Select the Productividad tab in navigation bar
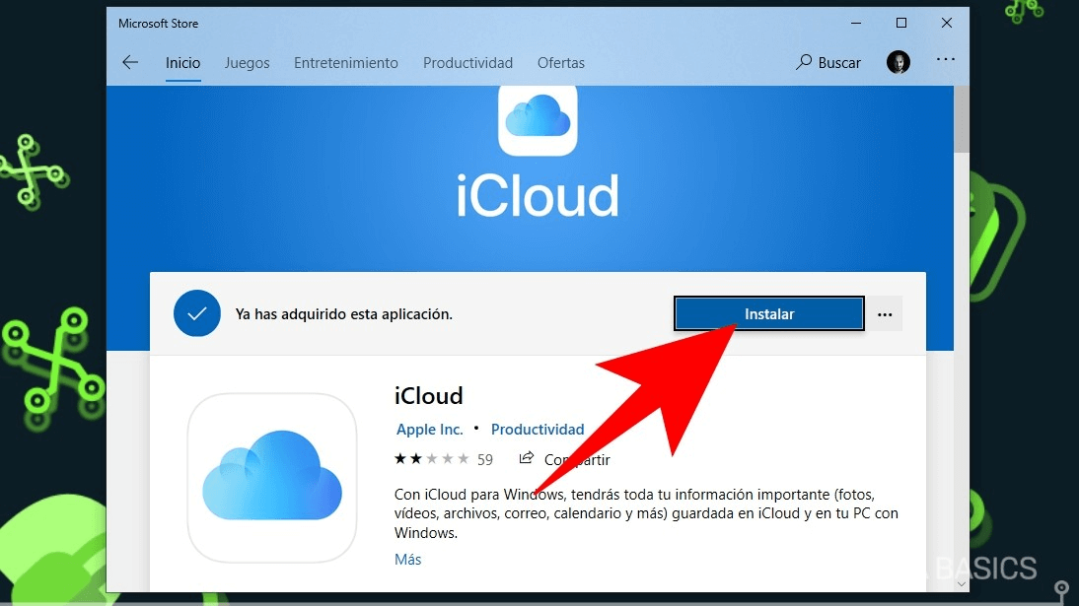The width and height of the screenshot is (1079, 606). [468, 63]
